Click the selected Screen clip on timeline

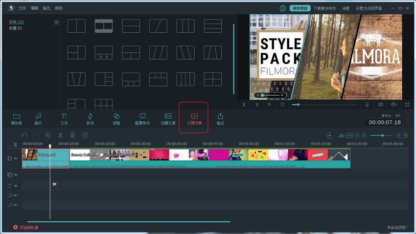[46, 158]
